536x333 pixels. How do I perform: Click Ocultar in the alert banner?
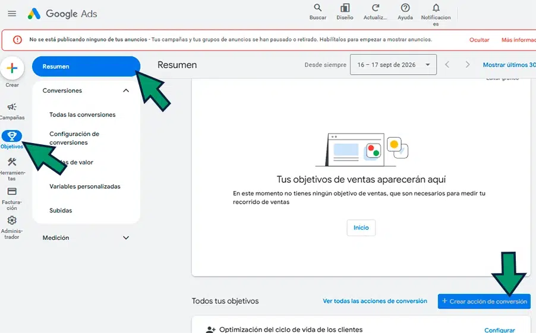pos(480,40)
